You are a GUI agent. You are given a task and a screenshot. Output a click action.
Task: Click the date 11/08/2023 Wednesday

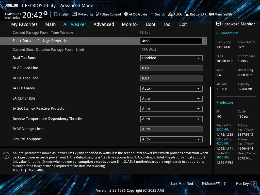12,16
